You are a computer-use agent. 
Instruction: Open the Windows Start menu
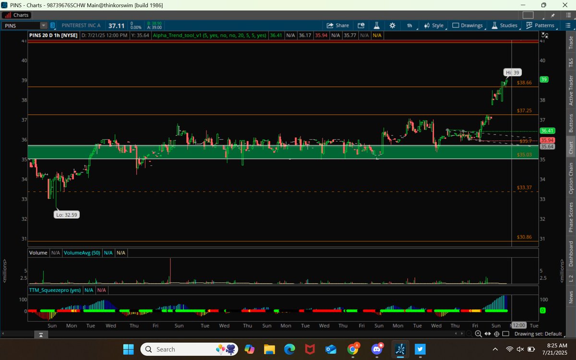[129, 349]
